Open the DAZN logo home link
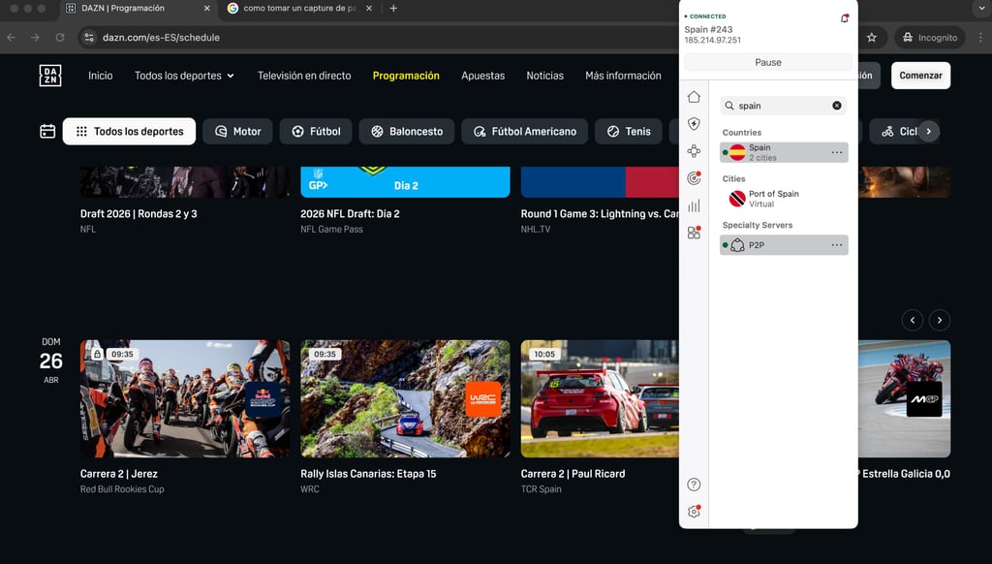The image size is (992, 564). (x=50, y=76)
